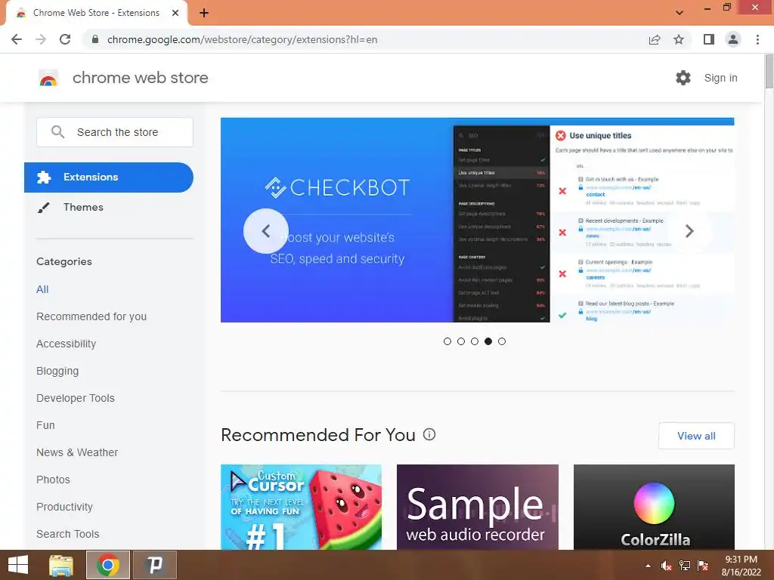Select second carousel dot
The width and height of the screenshot is (774, 580).
point(461,341)
